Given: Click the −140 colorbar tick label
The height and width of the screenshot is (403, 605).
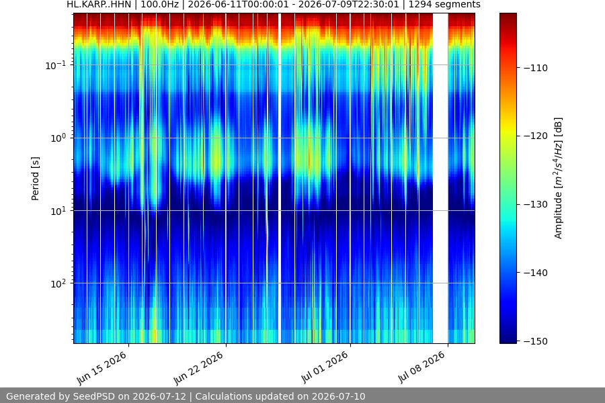Looking at the screenshot, I should click(x=536, y=273).
